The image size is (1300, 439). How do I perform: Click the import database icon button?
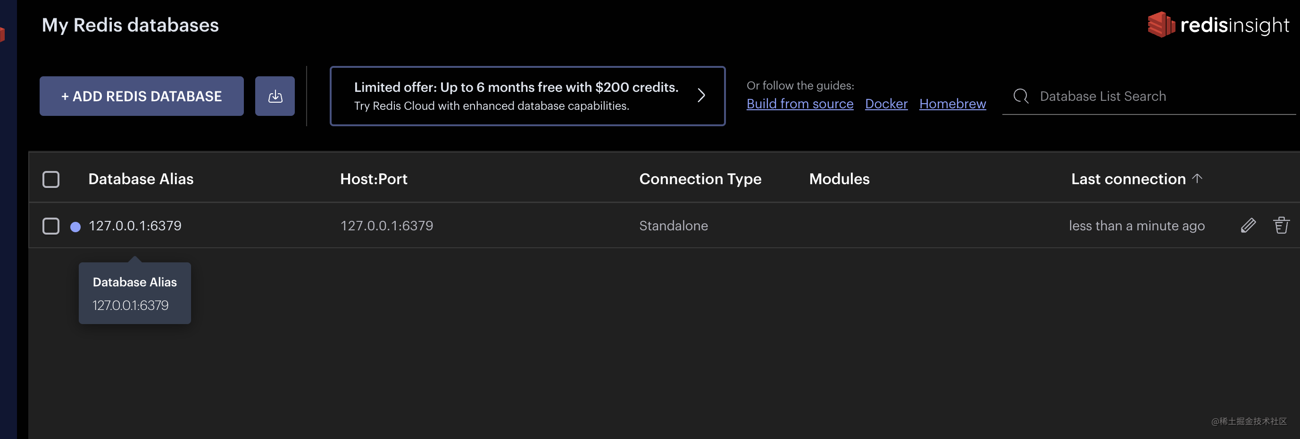(x=275, y=96)
